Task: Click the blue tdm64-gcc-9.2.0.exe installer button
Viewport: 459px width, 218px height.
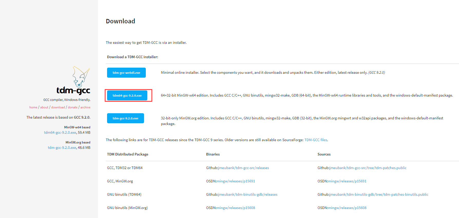Action: (x=127, y=95)
